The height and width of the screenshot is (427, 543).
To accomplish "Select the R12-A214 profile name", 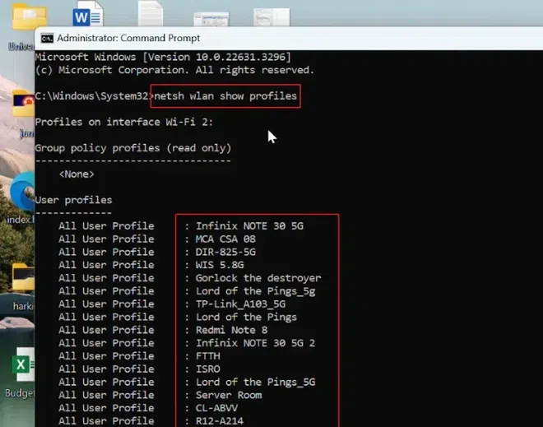I will (220, 421).
